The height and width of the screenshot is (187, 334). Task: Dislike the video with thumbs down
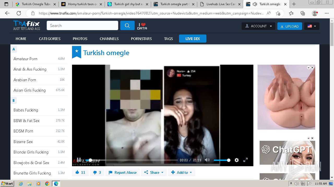(x=97, y=172)
